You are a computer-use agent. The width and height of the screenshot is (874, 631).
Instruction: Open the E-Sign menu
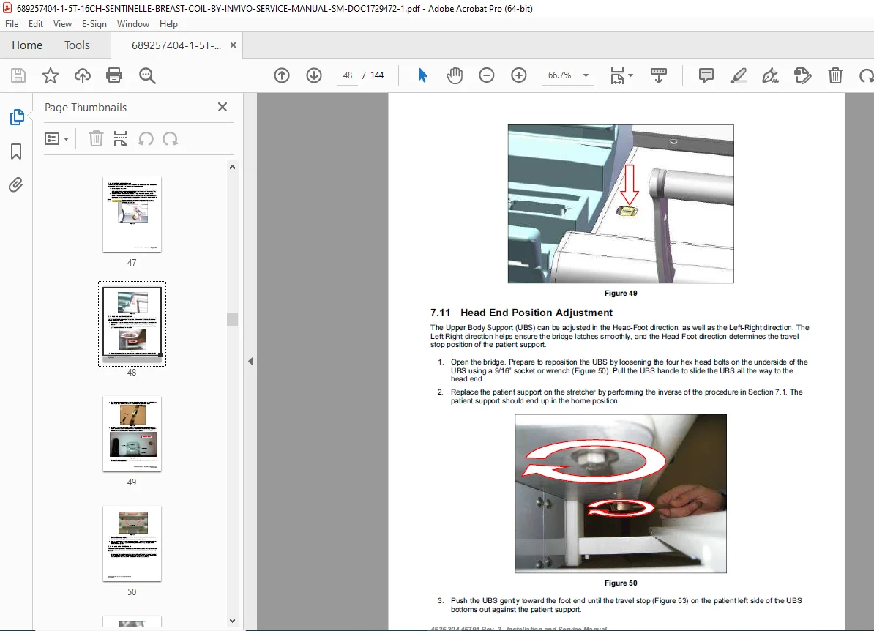tap(94, 24)
